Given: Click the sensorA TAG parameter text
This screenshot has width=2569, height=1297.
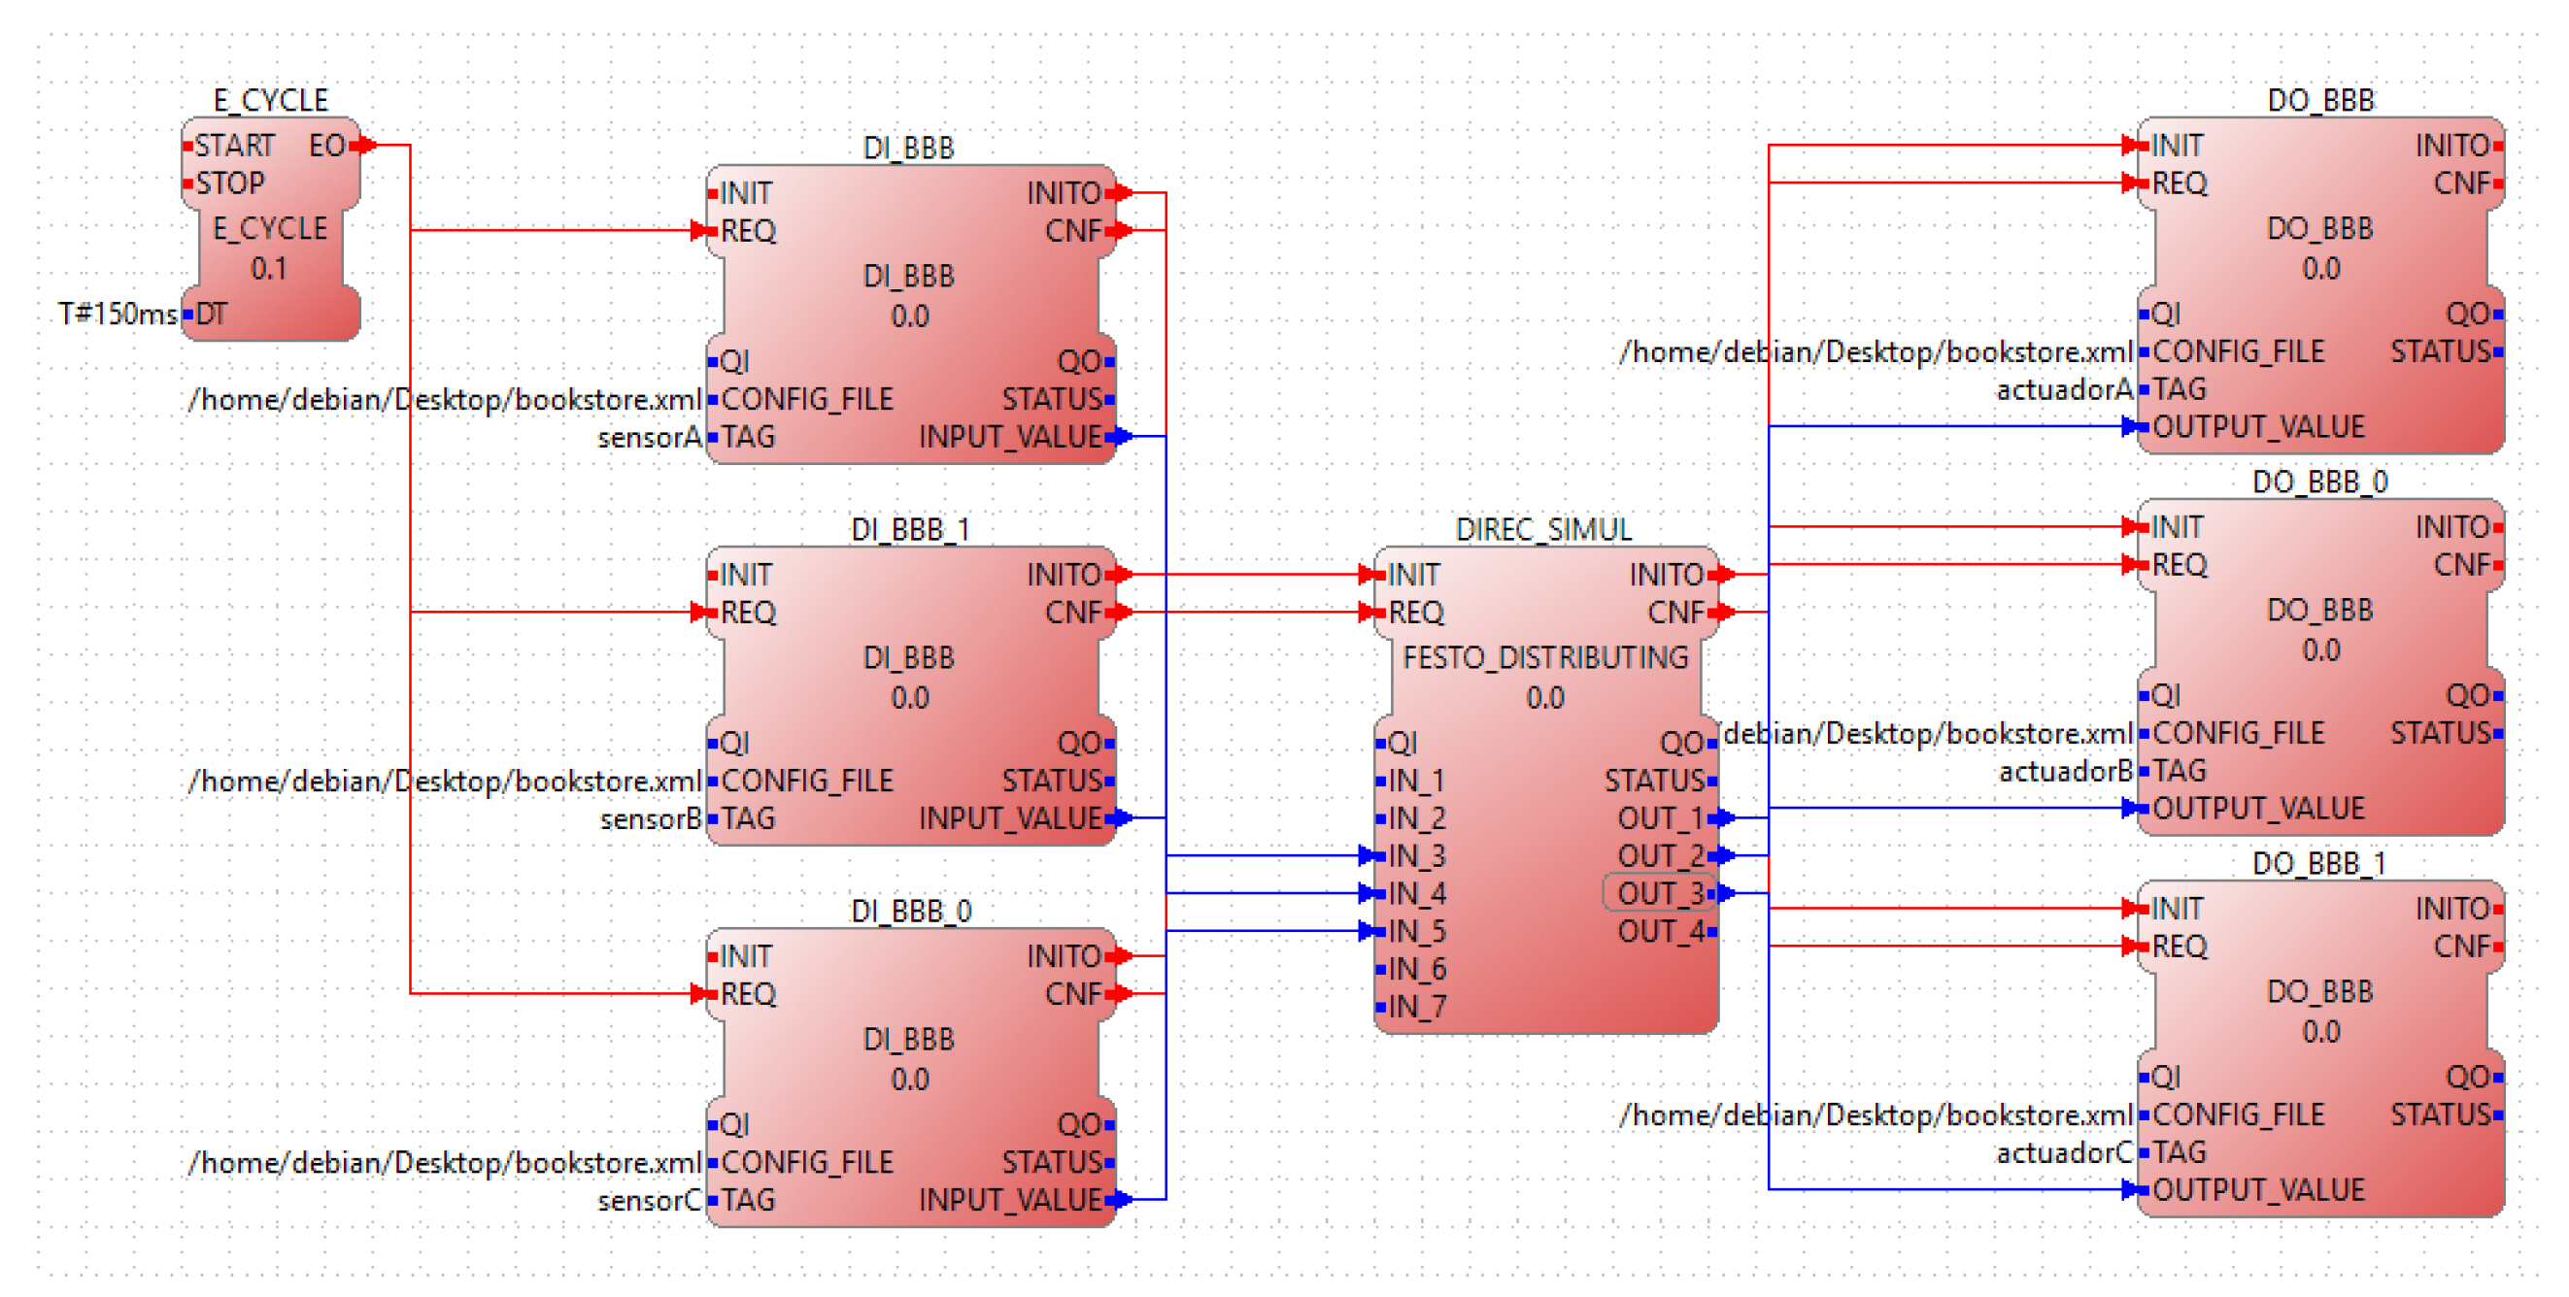Looking at the screenshot, I should [648, 438].
